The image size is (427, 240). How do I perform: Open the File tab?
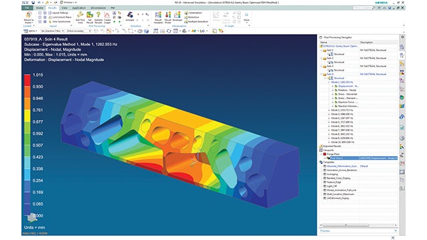[x=27, y=8]
